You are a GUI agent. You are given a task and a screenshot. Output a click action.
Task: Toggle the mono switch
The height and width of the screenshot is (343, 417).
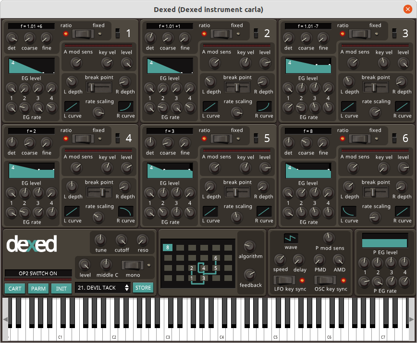point(133,265)
